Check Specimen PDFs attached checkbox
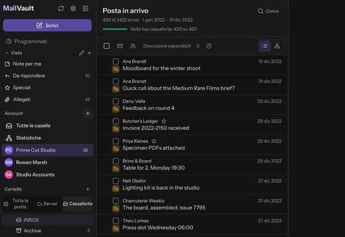The width and height of the screenshot is (345, 237). (115, 141)
